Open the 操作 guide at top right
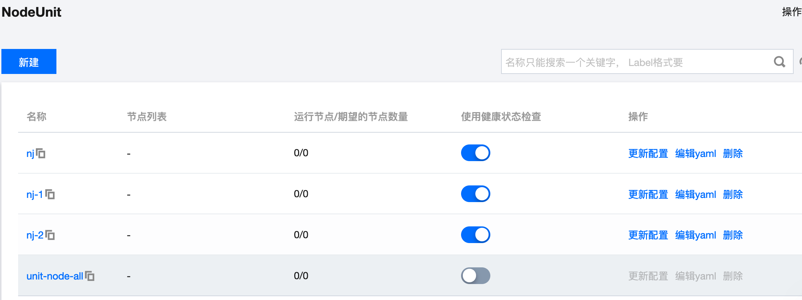The image size is (802, 300). (792, 12)
